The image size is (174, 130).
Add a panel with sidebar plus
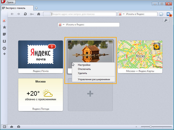(x=4, y=54)
